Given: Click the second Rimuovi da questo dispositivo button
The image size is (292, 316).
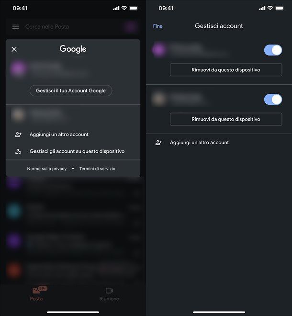Looking at the screenshot, I should point(226,119).
